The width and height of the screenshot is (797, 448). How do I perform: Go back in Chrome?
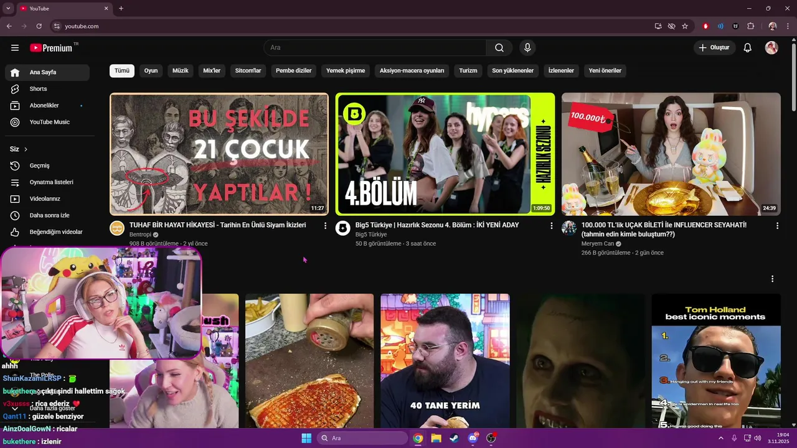(x=9, y=26)
